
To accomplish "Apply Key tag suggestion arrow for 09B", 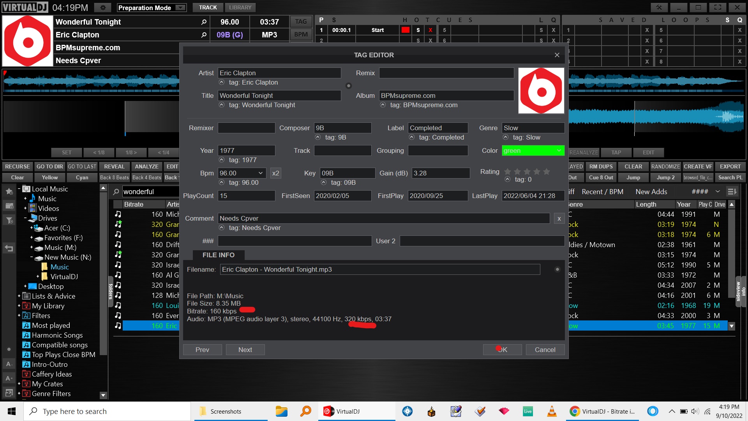I will point(324,182).
